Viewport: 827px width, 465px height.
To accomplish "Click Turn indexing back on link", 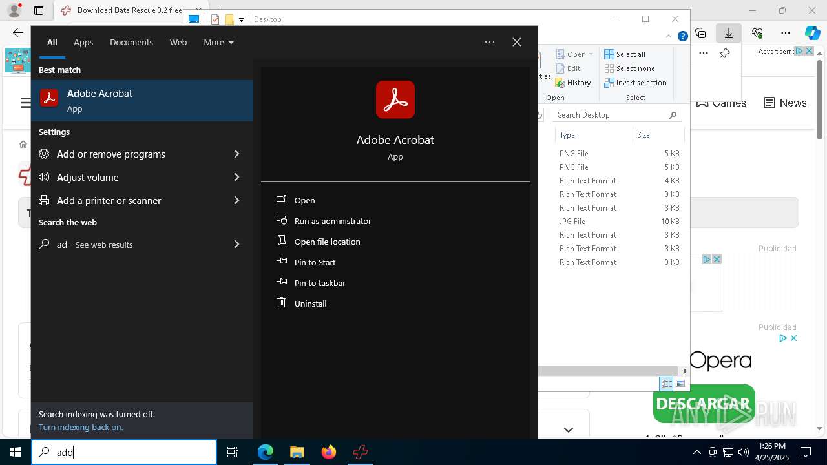I will click(81, 427).
